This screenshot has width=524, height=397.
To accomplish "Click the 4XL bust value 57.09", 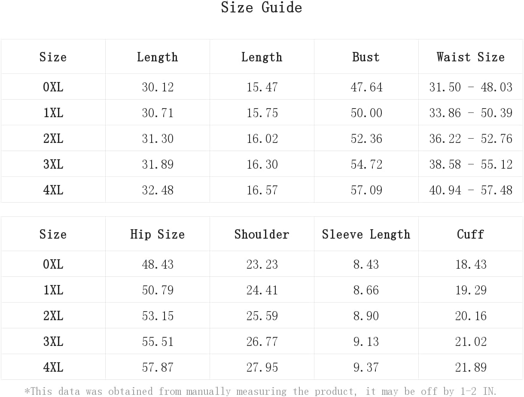I will 366,190.
